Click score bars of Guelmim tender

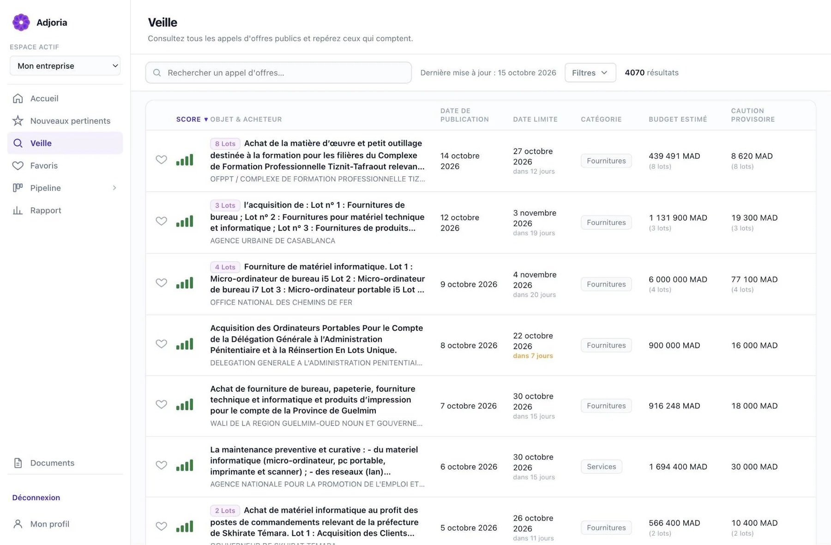coord(185,404)
